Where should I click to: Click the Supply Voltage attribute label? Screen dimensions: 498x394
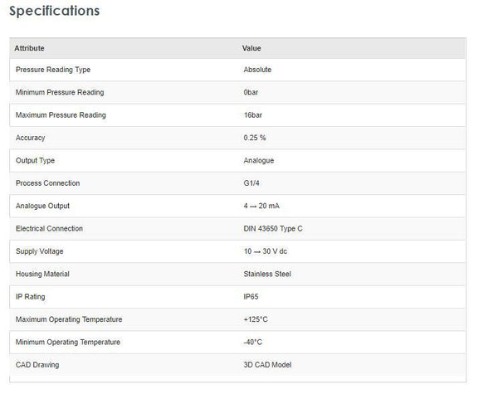point(40,251)
